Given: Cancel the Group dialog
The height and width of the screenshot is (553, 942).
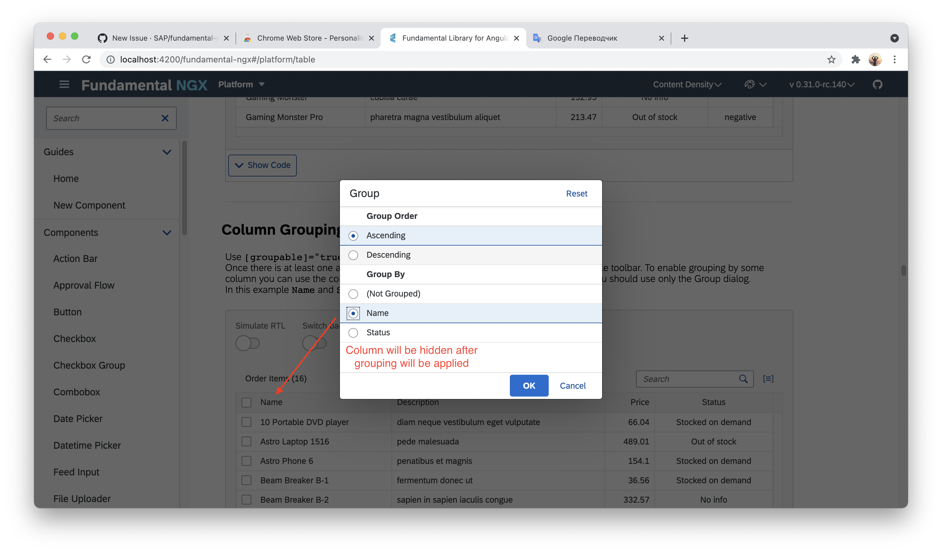Looking at the screenshot, I should tap(572, 386).
